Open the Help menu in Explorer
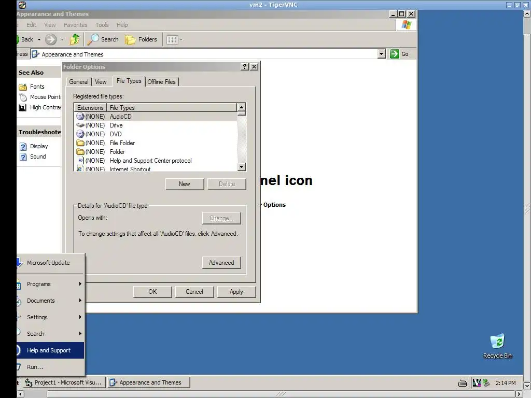 [122, 25]
